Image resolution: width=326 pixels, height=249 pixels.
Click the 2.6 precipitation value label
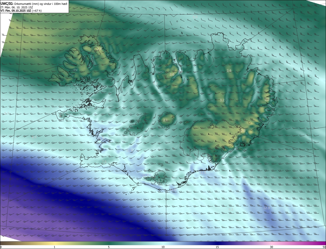point(172,75)
